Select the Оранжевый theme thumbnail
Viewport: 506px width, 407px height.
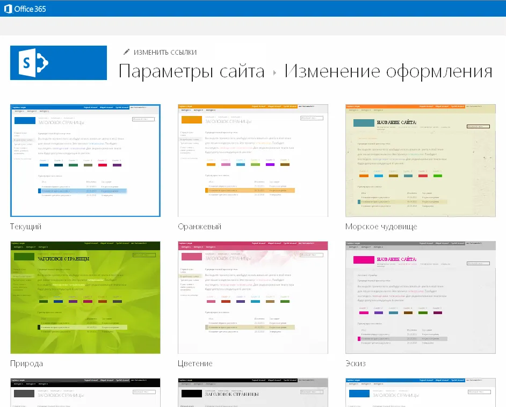(x=252, y=161)
